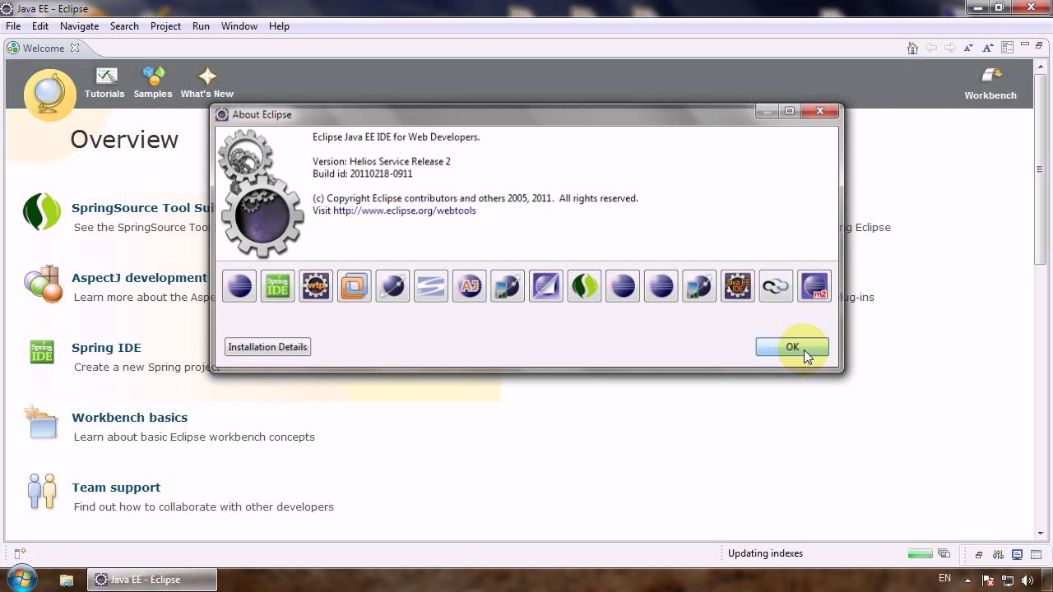Click the m2 Maven feature icon
Screen dimensions: 1053x592
(x=814, y=286)
